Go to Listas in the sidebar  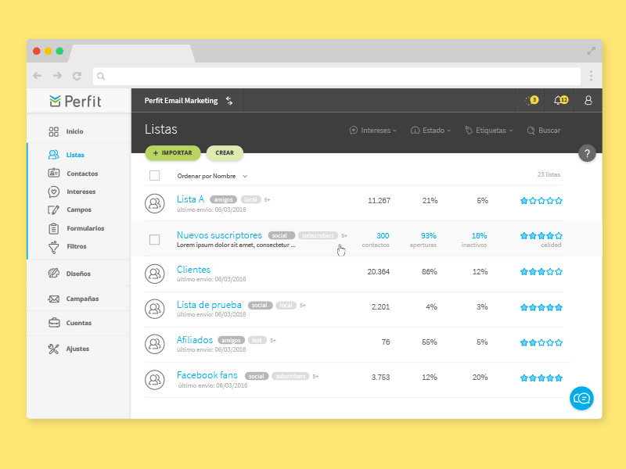pyautogui.click(x=75, y=155)
